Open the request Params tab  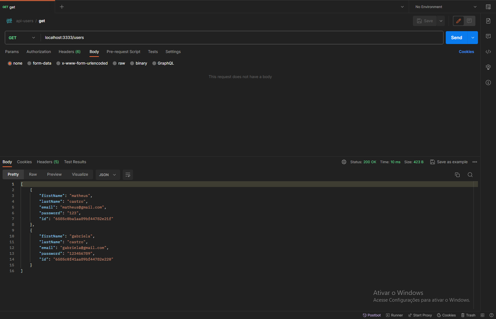[12, 52]
